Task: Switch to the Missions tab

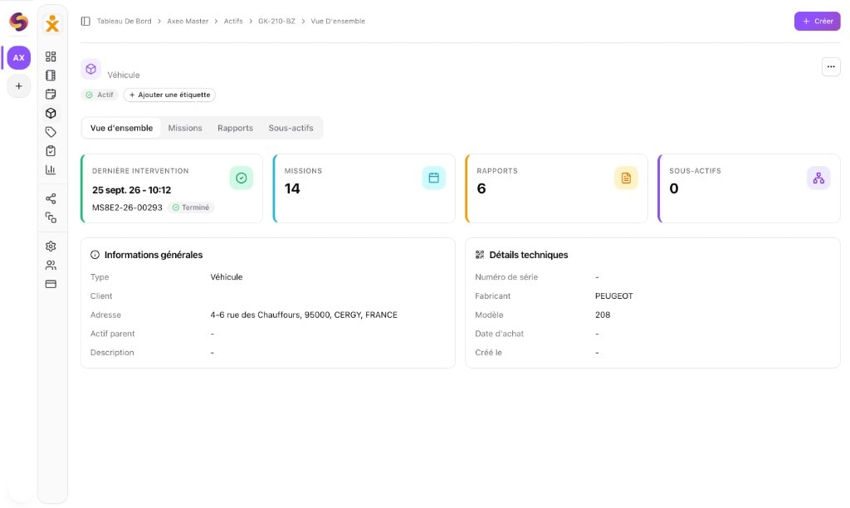Action: tap(185, 128)
